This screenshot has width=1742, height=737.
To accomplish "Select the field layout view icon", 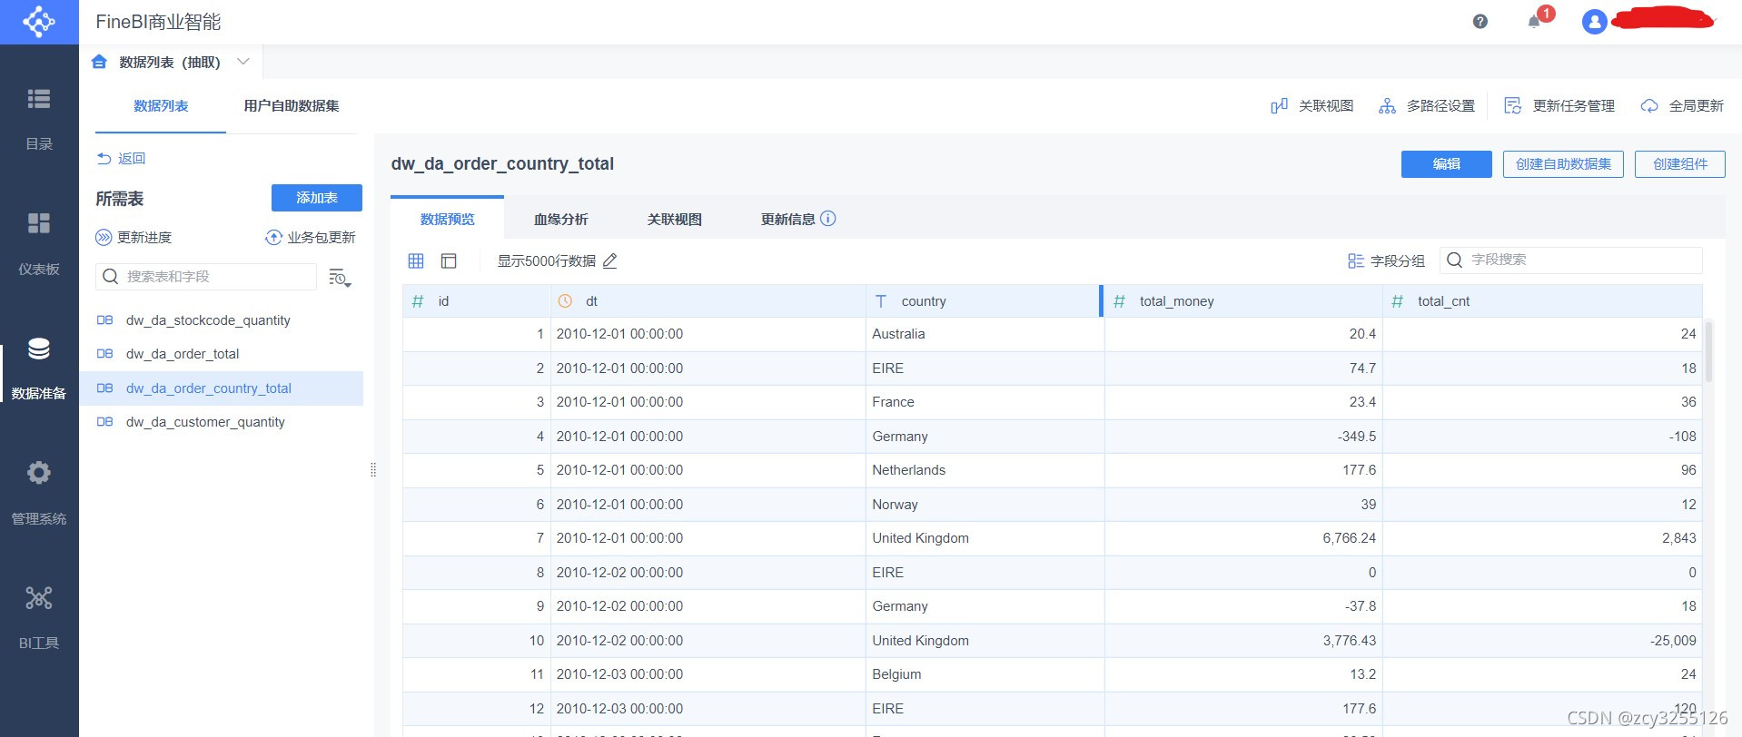I will [x=449, y=261].
